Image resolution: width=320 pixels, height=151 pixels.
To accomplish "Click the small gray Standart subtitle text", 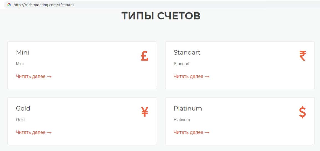I will (x=181, y=64).
